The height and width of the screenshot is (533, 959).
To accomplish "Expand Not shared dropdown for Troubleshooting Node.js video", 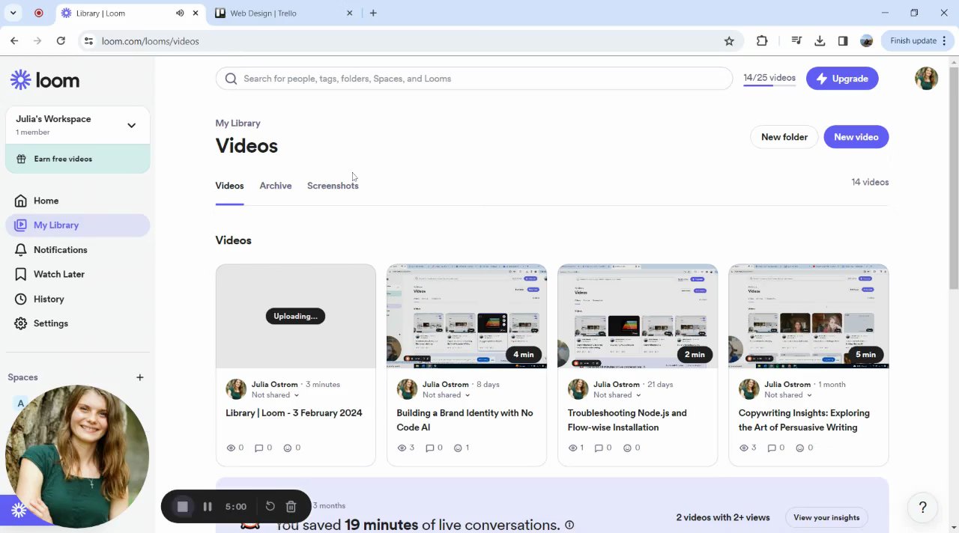I will click(x=617, y=395).
